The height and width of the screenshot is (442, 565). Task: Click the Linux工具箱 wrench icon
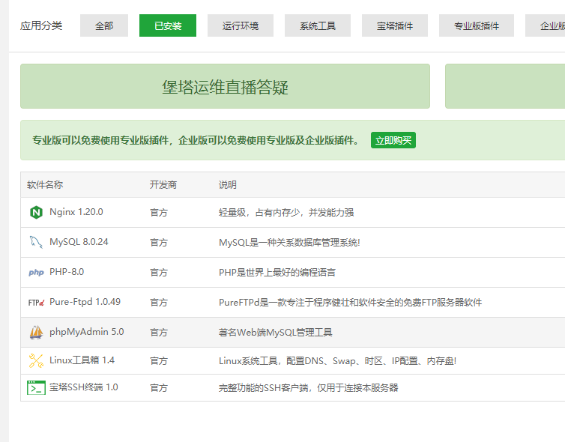tap(36, 360)
